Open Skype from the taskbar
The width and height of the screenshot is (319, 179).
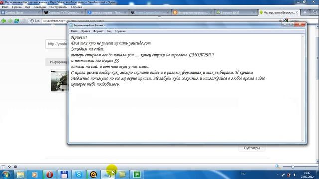[79, 175]
